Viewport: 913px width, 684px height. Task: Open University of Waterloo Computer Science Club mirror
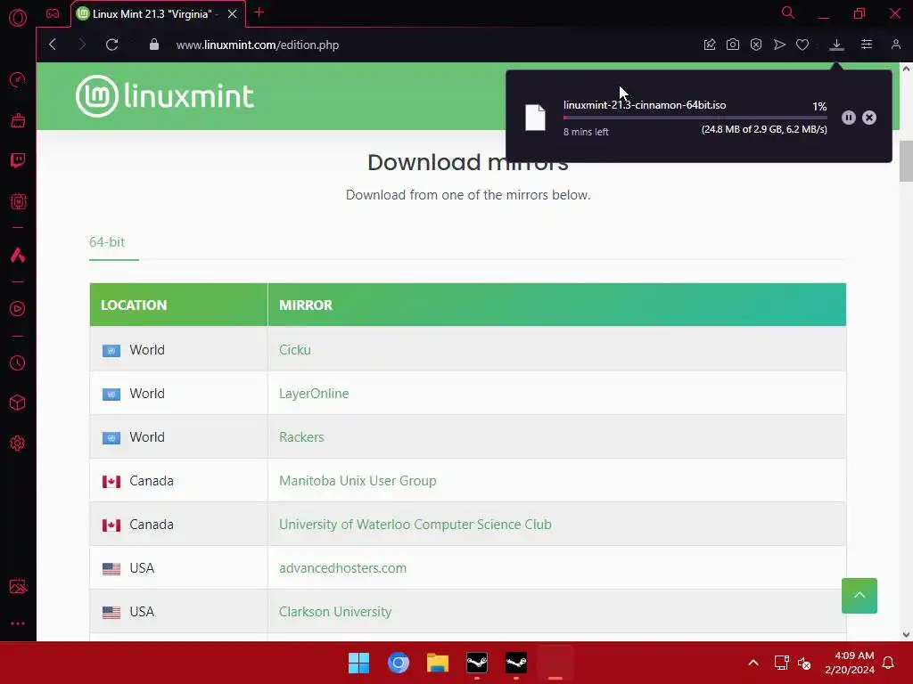(x=415, y=524)
